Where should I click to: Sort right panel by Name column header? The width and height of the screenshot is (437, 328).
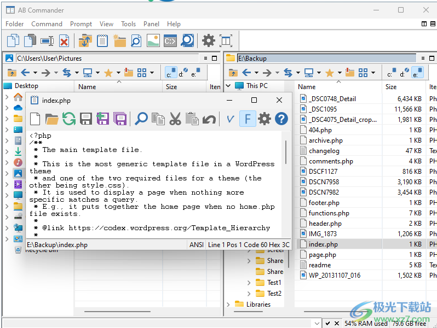tap(338, 87)
